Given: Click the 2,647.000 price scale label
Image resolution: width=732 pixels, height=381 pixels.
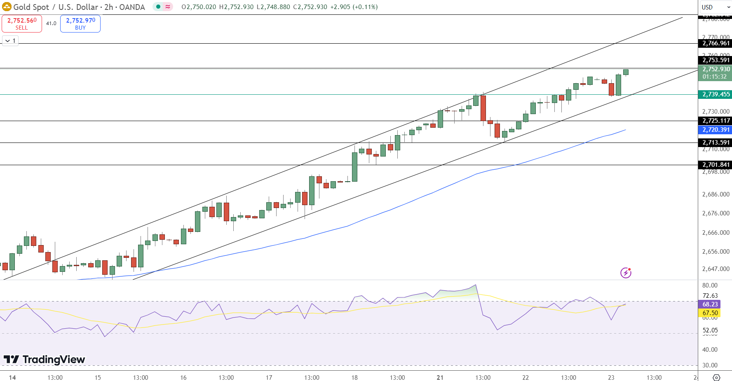Looking at the screenshot, I should pos(716,269).
